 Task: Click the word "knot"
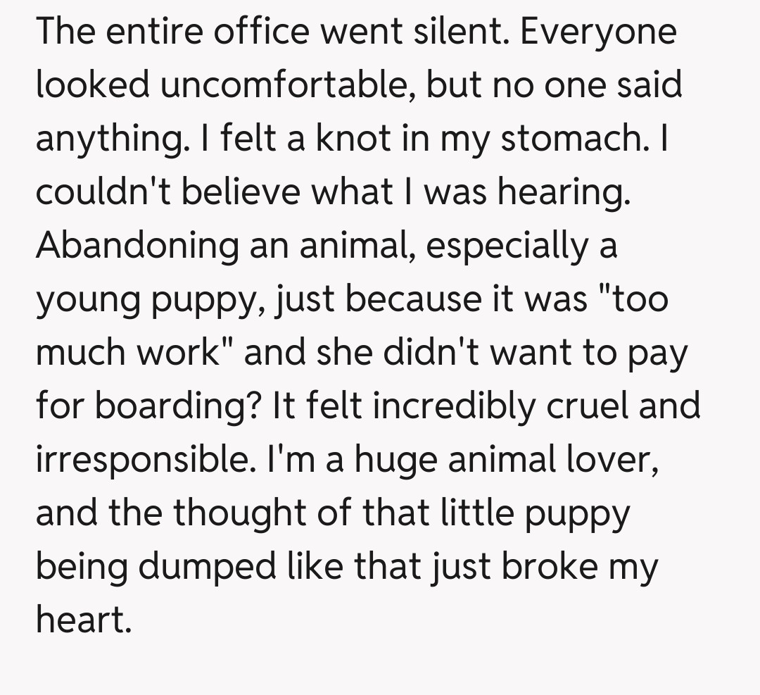pos(344,139)
